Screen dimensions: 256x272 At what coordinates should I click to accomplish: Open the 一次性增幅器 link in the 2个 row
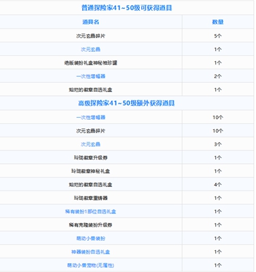tap(91, 76)
